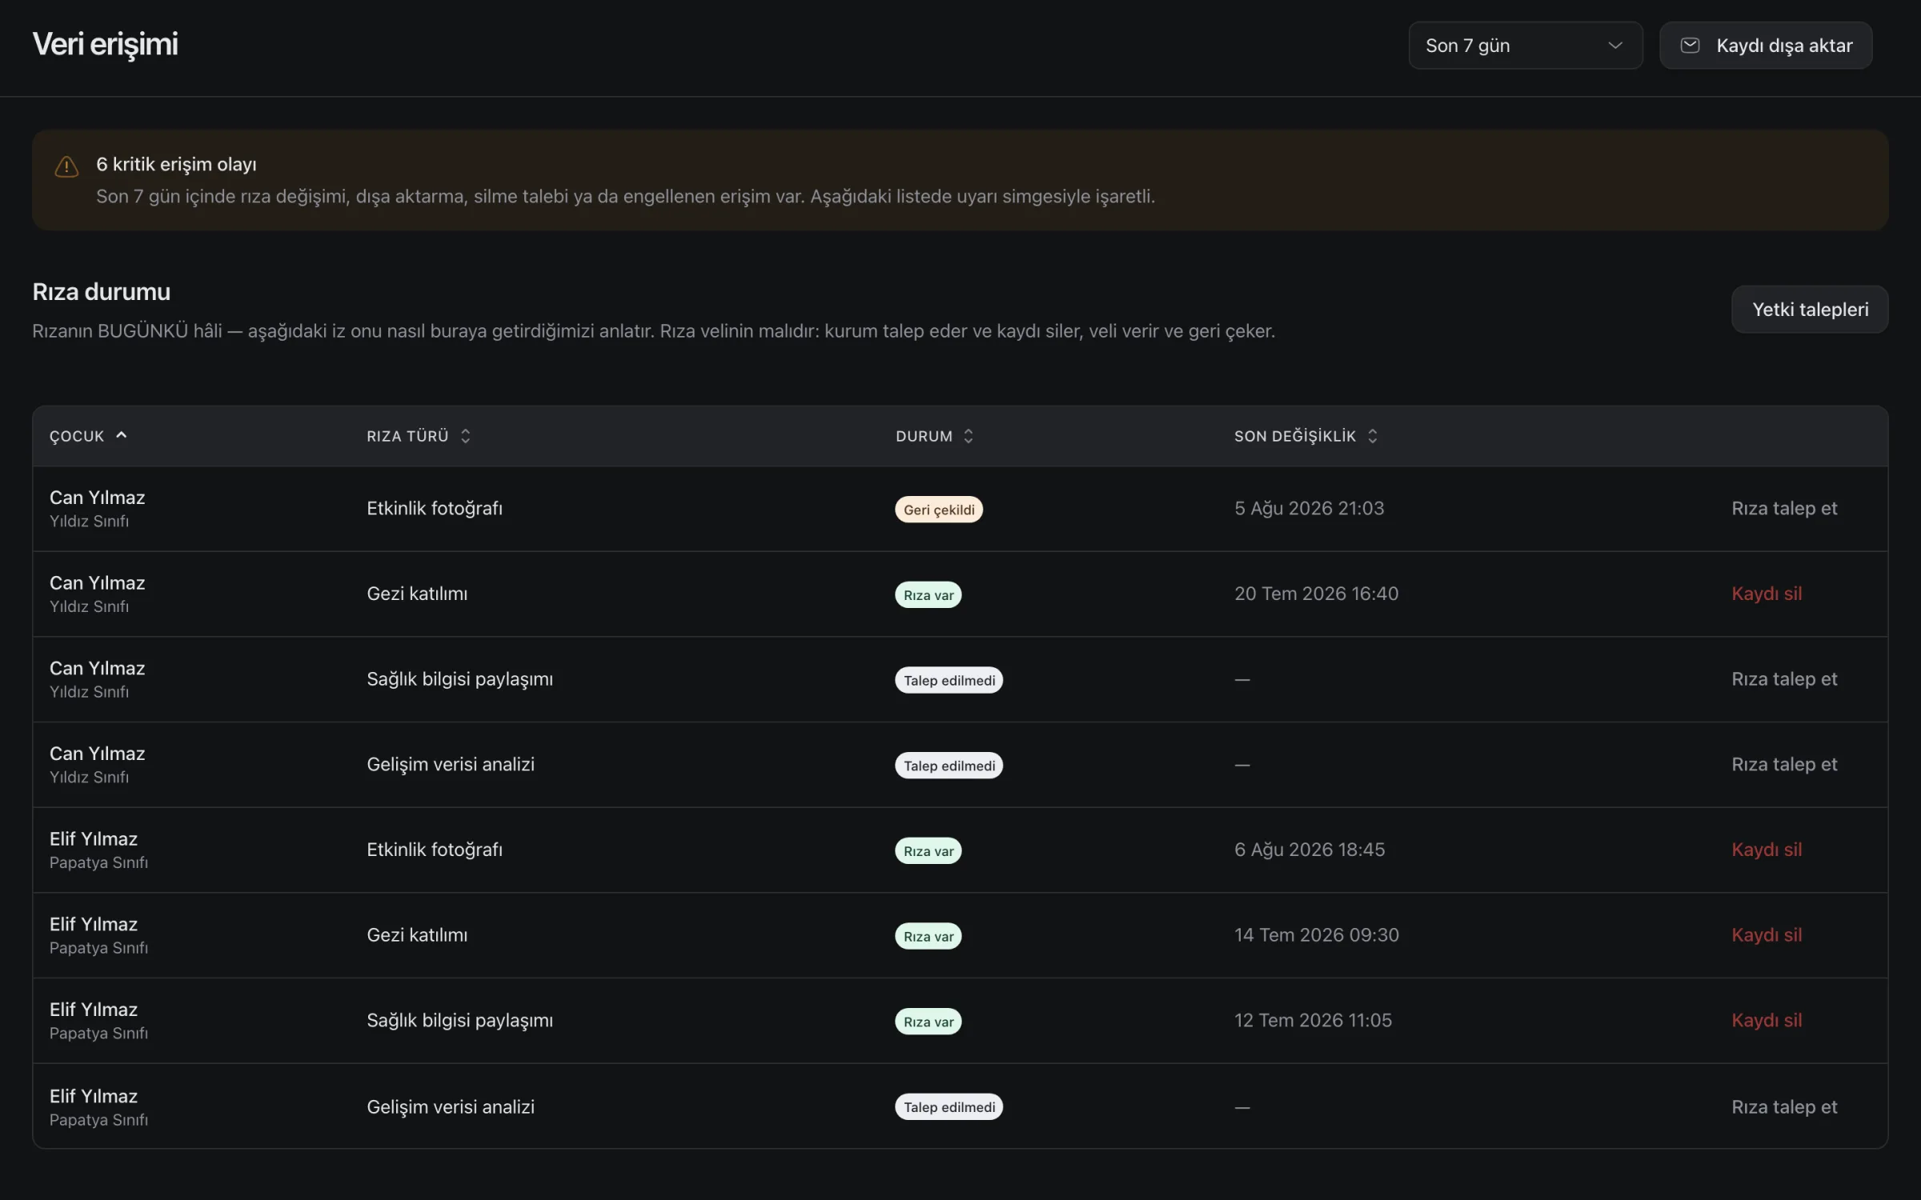The height and width of the screenshot is (1200, 1921).
Task: Request consent for Elif Yılmaz Gelişim verisi analizi
Action: 1783,1107
